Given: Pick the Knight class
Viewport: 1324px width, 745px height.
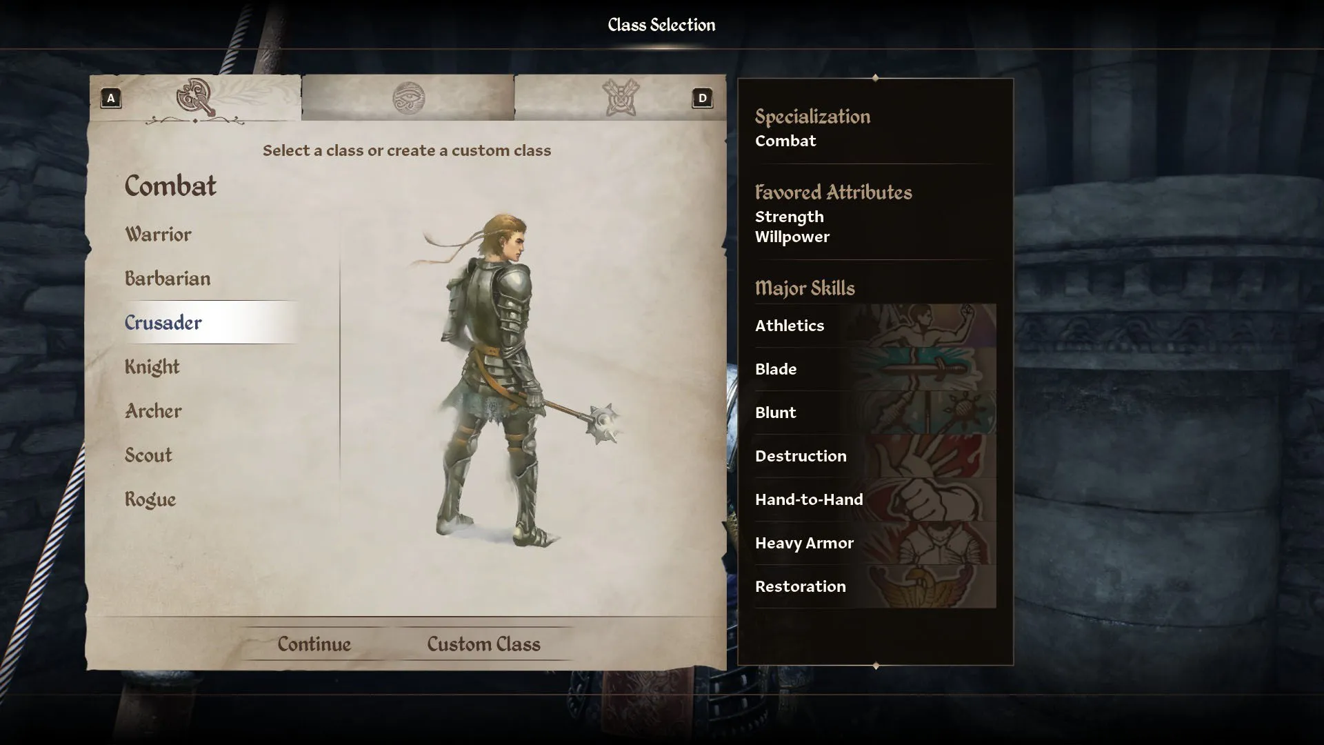Looking at the screenshot, I should pos(152,367).
